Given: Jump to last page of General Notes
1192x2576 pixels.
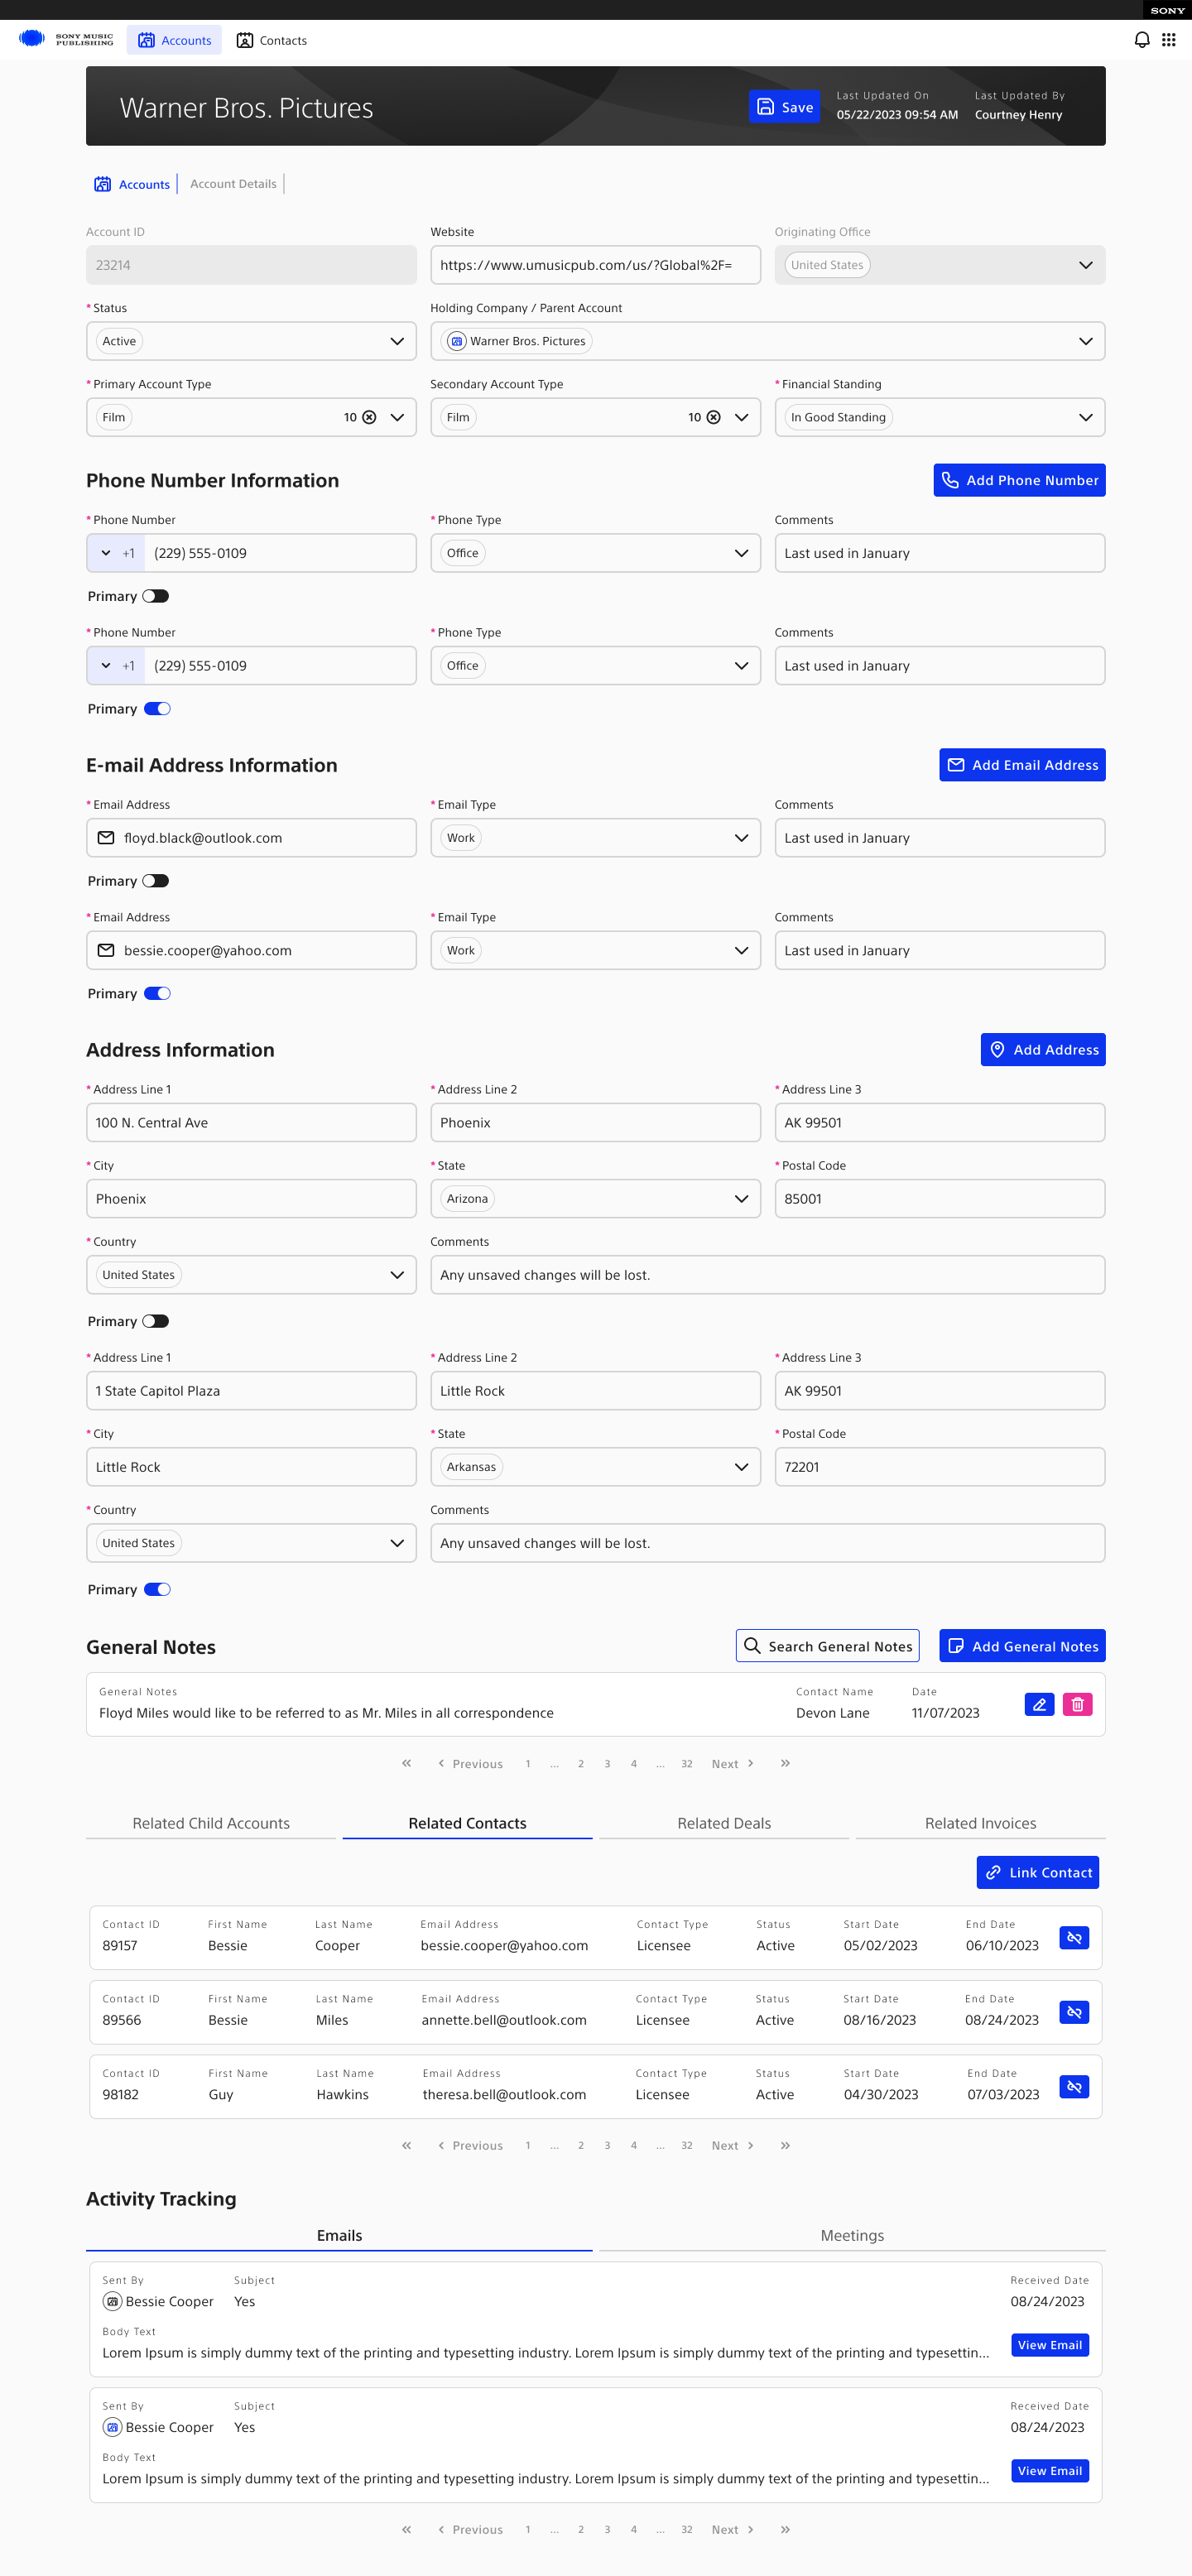Looking at the screenshot, I should (785, 1763).
